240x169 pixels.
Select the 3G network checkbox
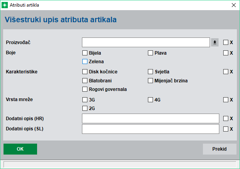tap(85, 100)
